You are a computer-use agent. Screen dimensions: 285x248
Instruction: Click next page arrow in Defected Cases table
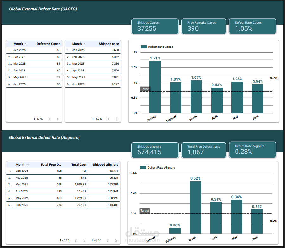click(58, 119)
